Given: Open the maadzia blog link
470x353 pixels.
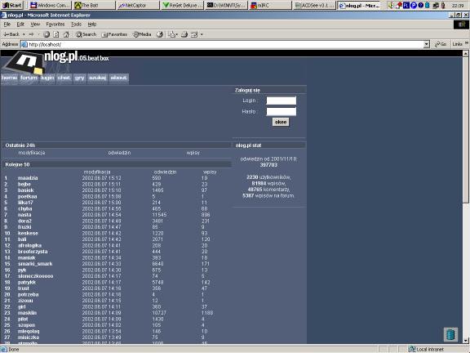Looking at the screenshot, I should click(28, 178).
